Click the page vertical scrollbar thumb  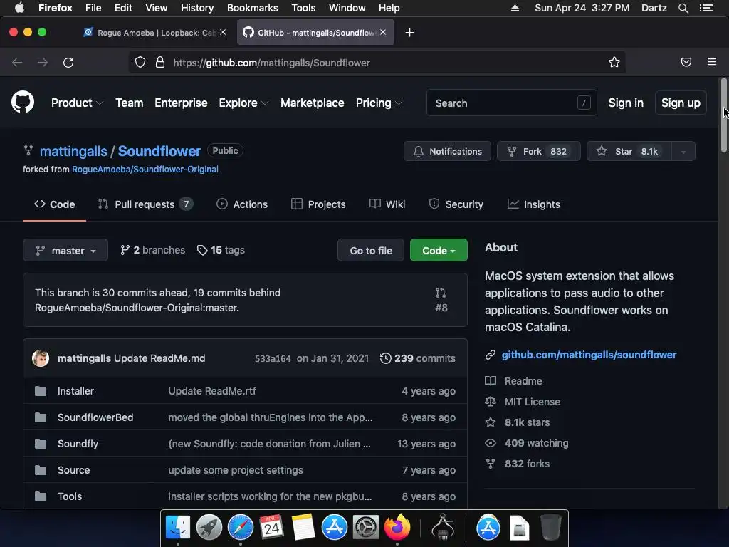point(723,115)
